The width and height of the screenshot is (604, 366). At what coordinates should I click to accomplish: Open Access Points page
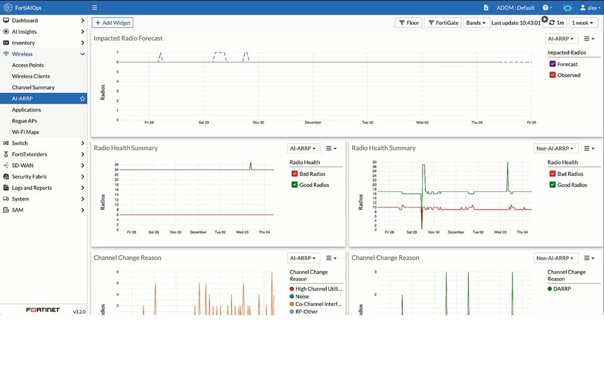point(28,65)
